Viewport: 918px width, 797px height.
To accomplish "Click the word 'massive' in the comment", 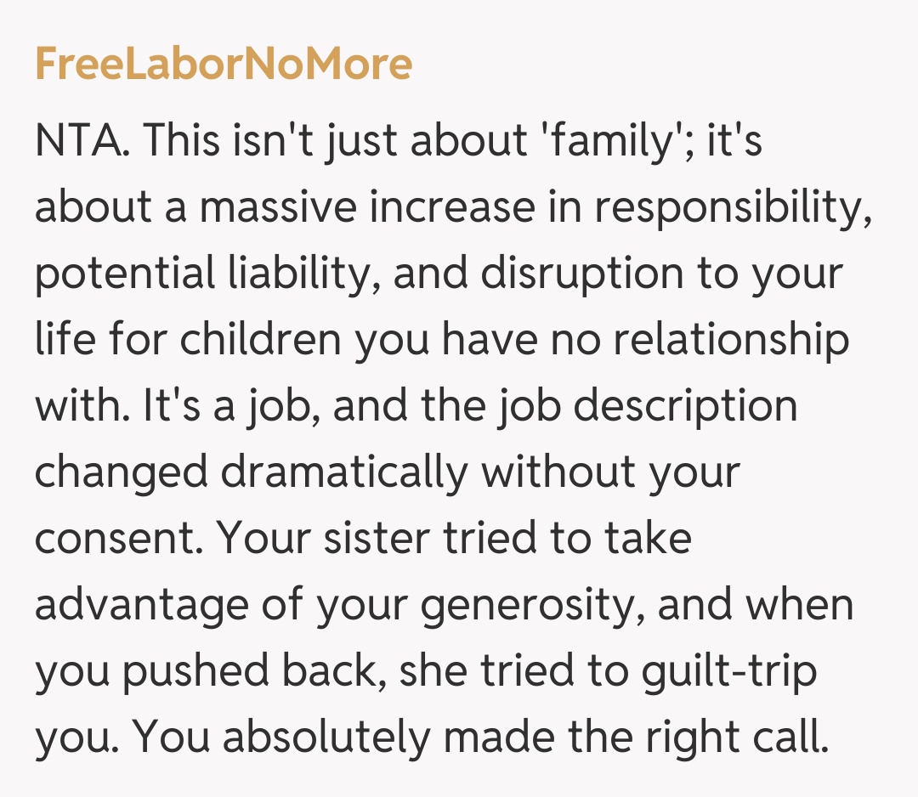I will tap(270, 208).
